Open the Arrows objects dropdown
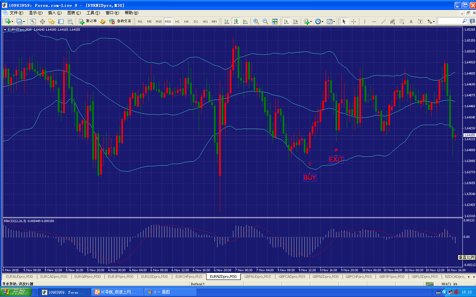This screenshot has height=297, width=476. 431,21
